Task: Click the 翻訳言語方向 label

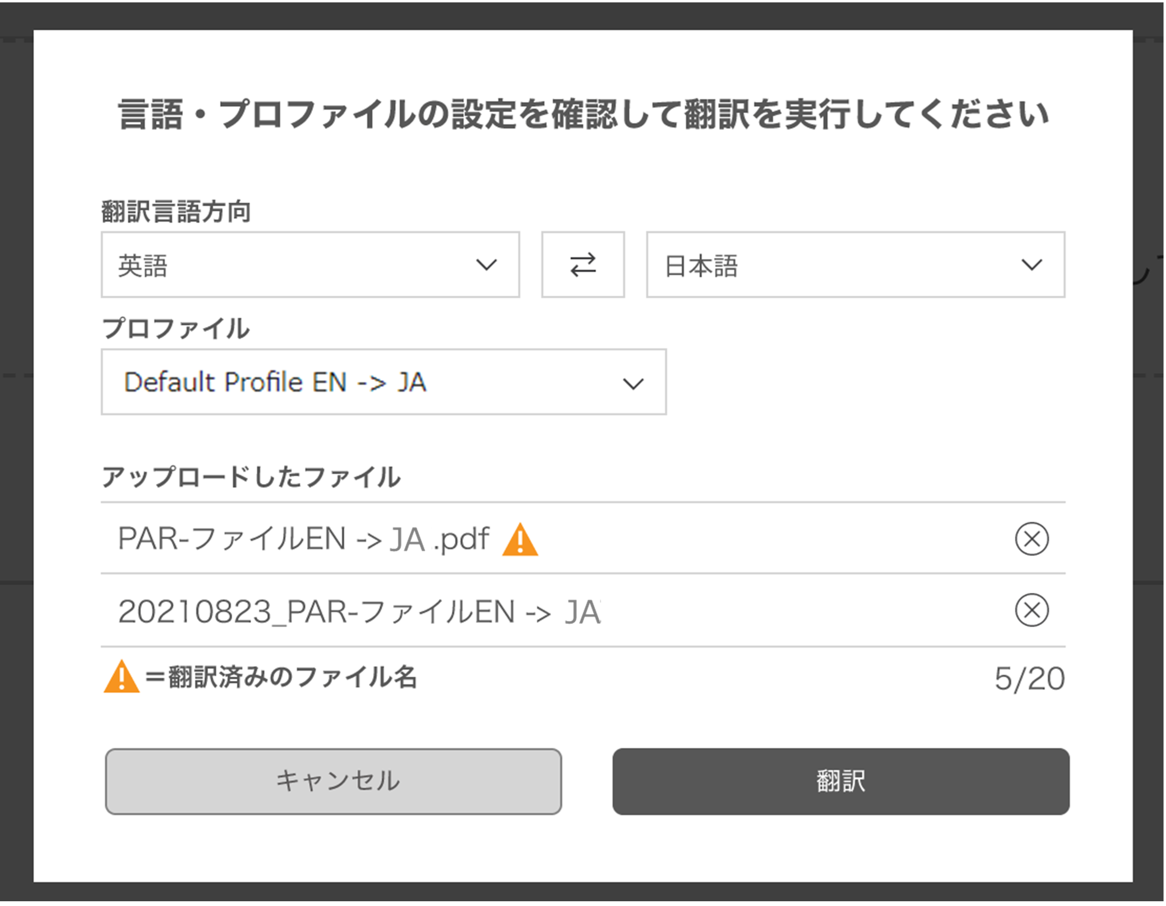Action: pos(176,211)
